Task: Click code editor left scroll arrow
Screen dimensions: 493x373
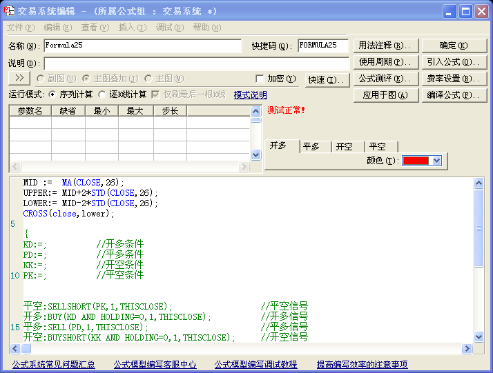Action: [15, 348]
